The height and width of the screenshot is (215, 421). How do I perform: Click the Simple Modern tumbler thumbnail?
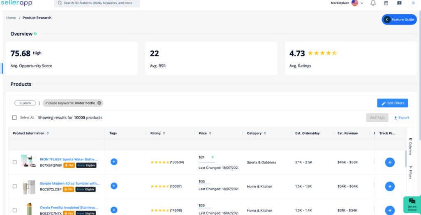click(x=28, y=187)
